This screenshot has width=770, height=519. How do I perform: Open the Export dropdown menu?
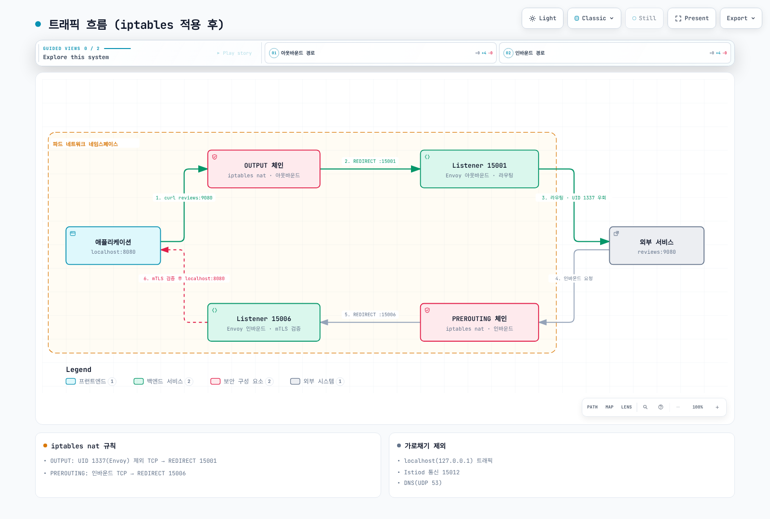(x=741, y=18)
